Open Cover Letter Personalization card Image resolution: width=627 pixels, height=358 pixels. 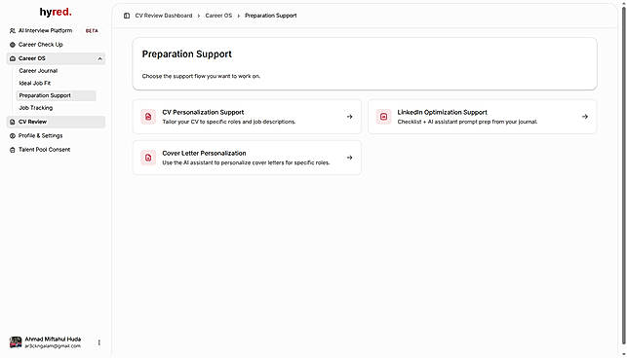point(247,158)
